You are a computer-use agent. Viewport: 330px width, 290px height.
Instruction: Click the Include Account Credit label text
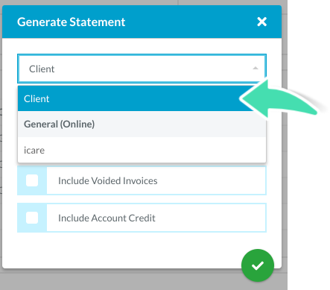pos(107,218)
